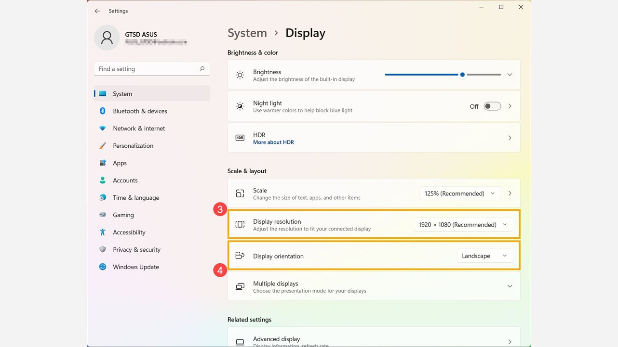The width and height of the screenshot is (618, 347).
Task: Click the Scale icon
Action: [x=240, y=193]
